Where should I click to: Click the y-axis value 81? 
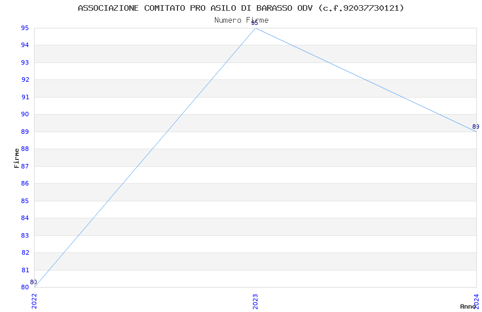click(25, 270)
